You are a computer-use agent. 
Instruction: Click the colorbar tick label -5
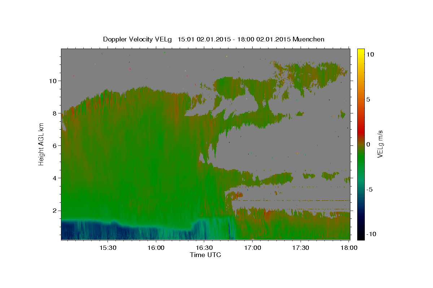click(x=370, y=189)
